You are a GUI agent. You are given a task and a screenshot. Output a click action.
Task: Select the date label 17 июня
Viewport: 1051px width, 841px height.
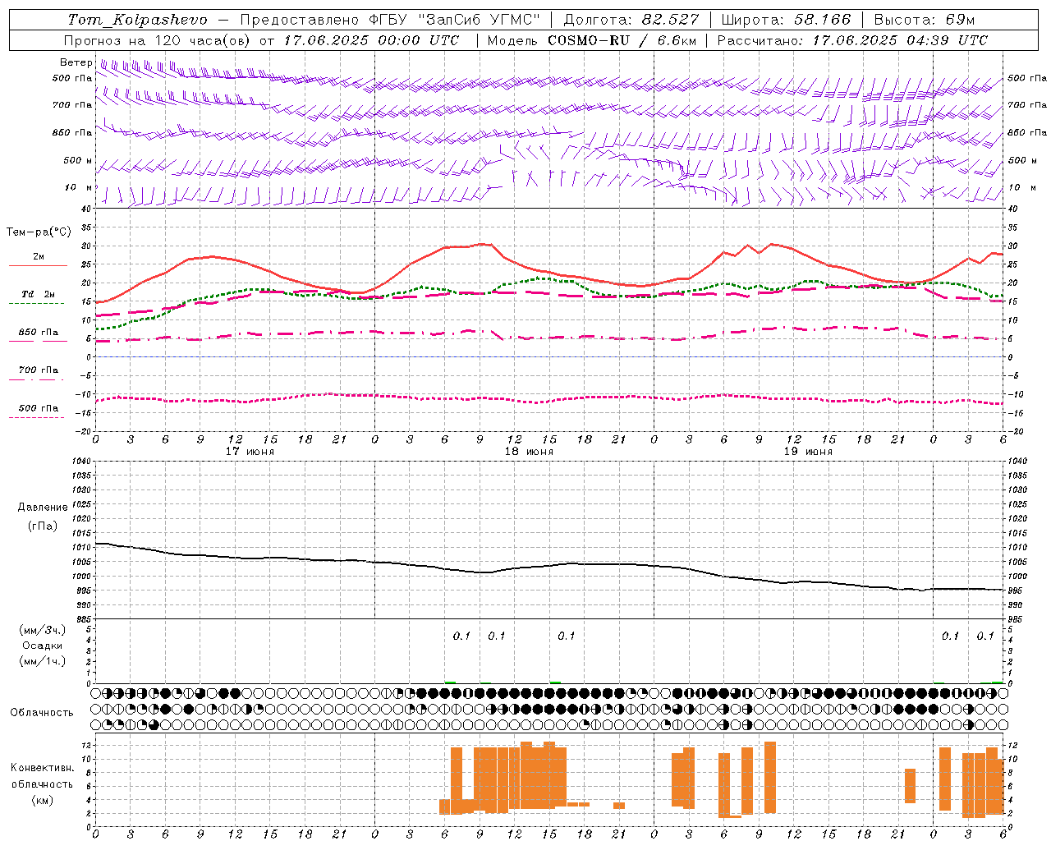[250, 452]
